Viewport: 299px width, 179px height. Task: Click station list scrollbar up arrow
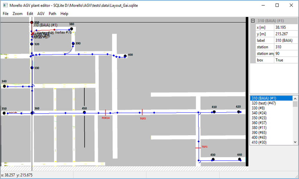295,99
